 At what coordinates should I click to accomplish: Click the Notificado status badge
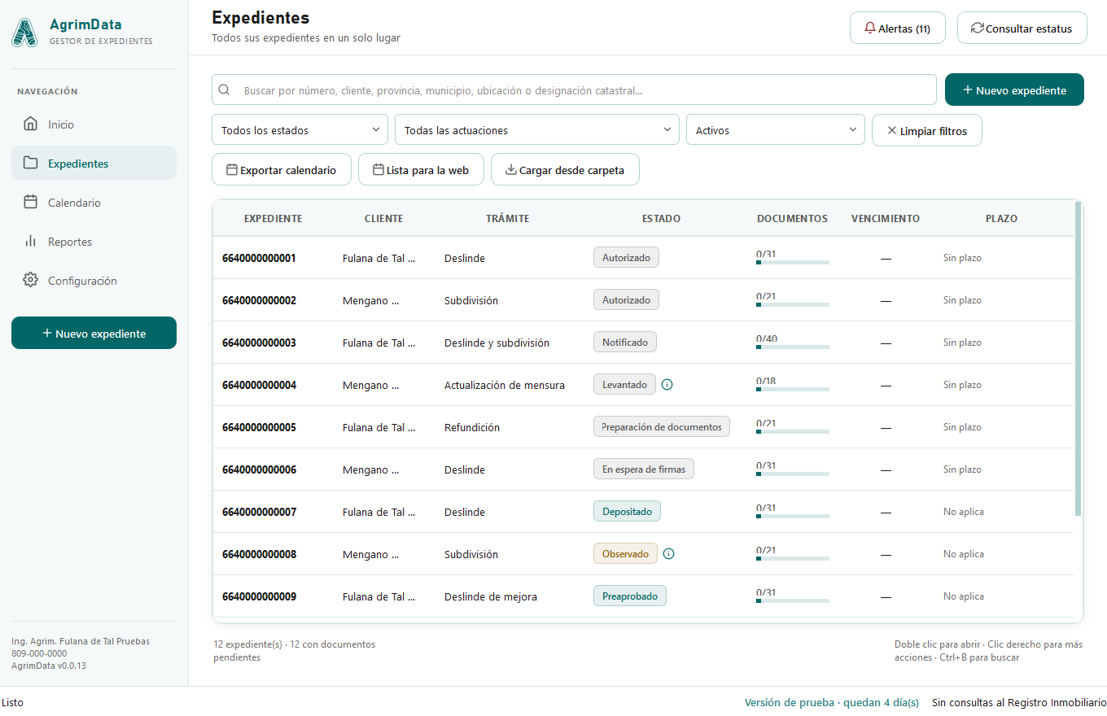[x=625, y=342]
